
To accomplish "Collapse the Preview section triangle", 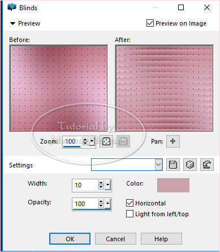I will [12, 23].
